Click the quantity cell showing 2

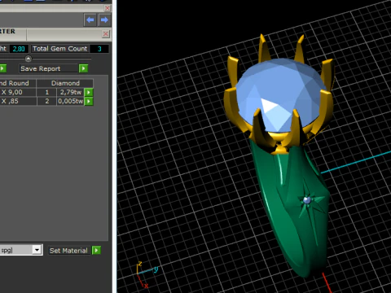click(x=46, y=101)
